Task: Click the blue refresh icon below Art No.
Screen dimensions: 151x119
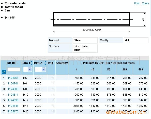Action: 4,72
